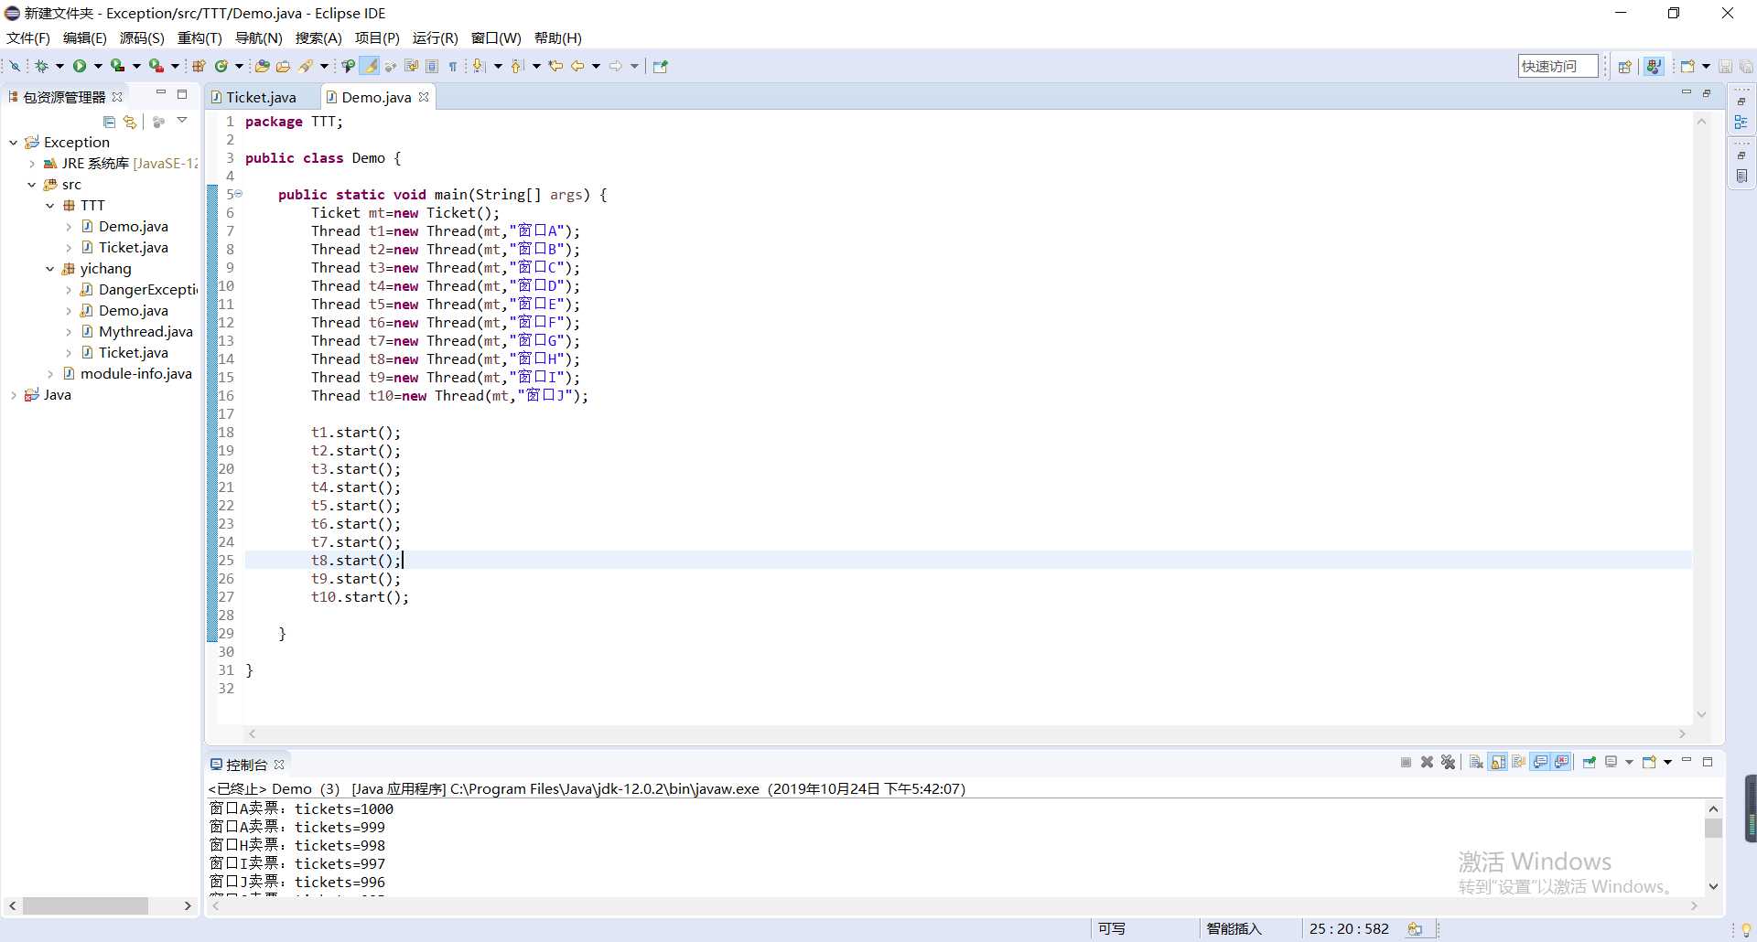Collapse the yichang package node
1757x942 pixels.
point(50,269)
